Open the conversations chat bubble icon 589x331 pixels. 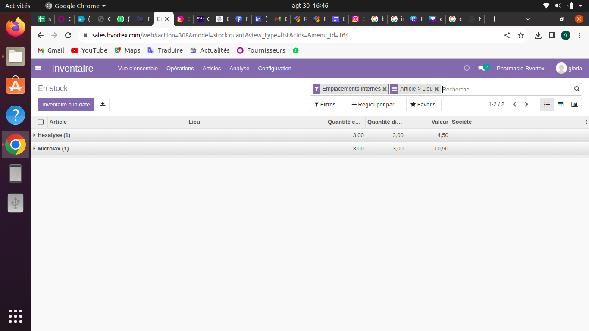(x=482, y=68)
